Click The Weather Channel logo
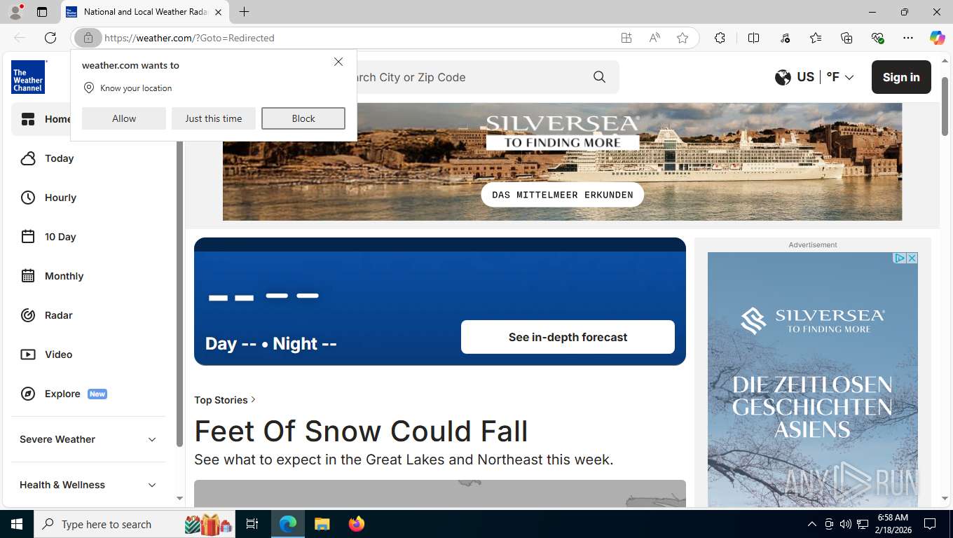The height and width of the screenshot is (538, 953). click(29, 77)
